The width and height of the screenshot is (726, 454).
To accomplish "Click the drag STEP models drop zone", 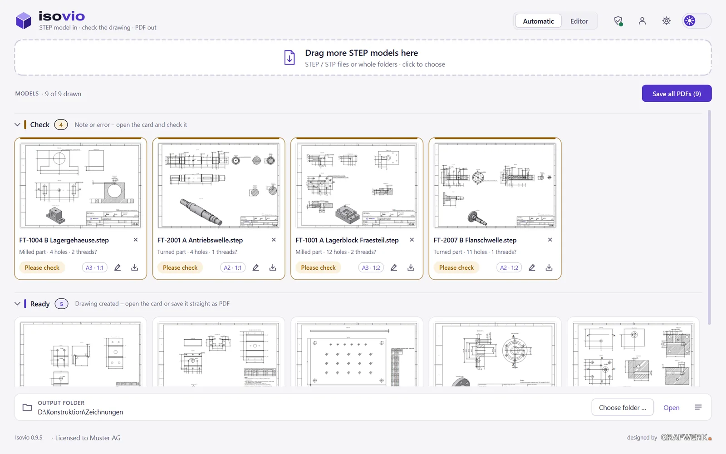I will pos(363,58).
